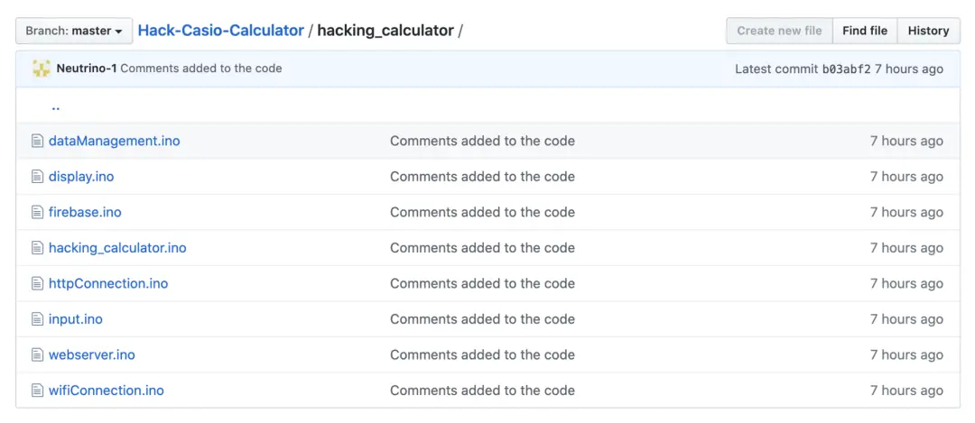Open the wifiConnection.ino file
The image size is (975, 423).
[x=106, y=391]
